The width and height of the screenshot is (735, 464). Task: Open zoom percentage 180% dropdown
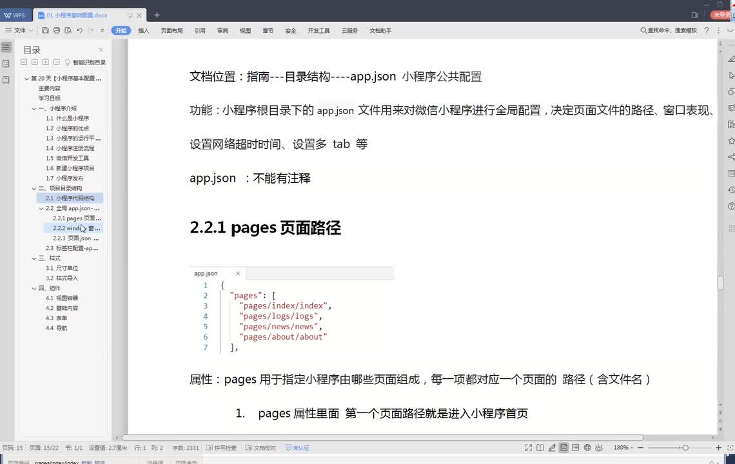[x=623, y=448]
